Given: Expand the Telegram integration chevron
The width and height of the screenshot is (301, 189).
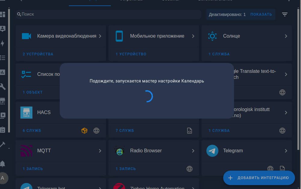Looking at the screenshot, I should (x=286, y=151).
